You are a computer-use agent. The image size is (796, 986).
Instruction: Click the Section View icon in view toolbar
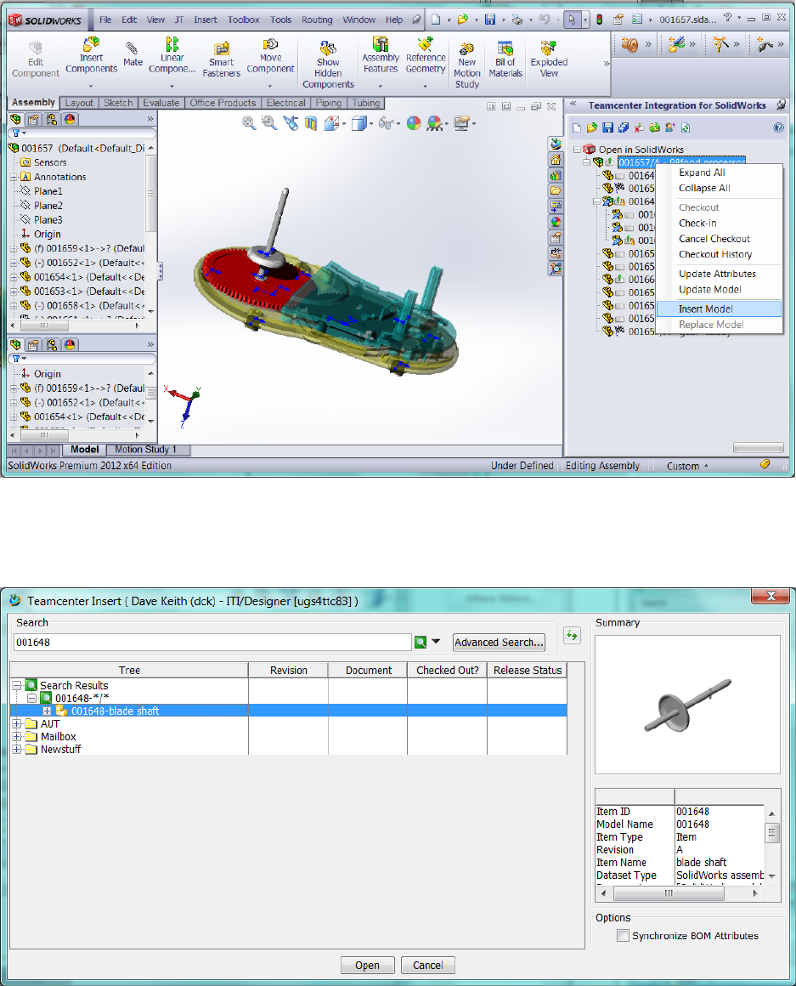click(x=311, y=123)
